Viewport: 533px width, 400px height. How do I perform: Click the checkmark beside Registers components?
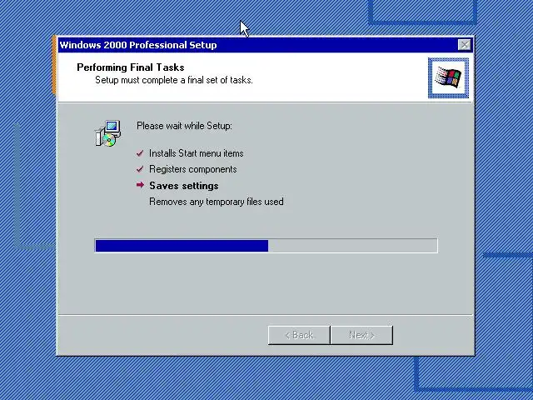click(x=140, y=169)
